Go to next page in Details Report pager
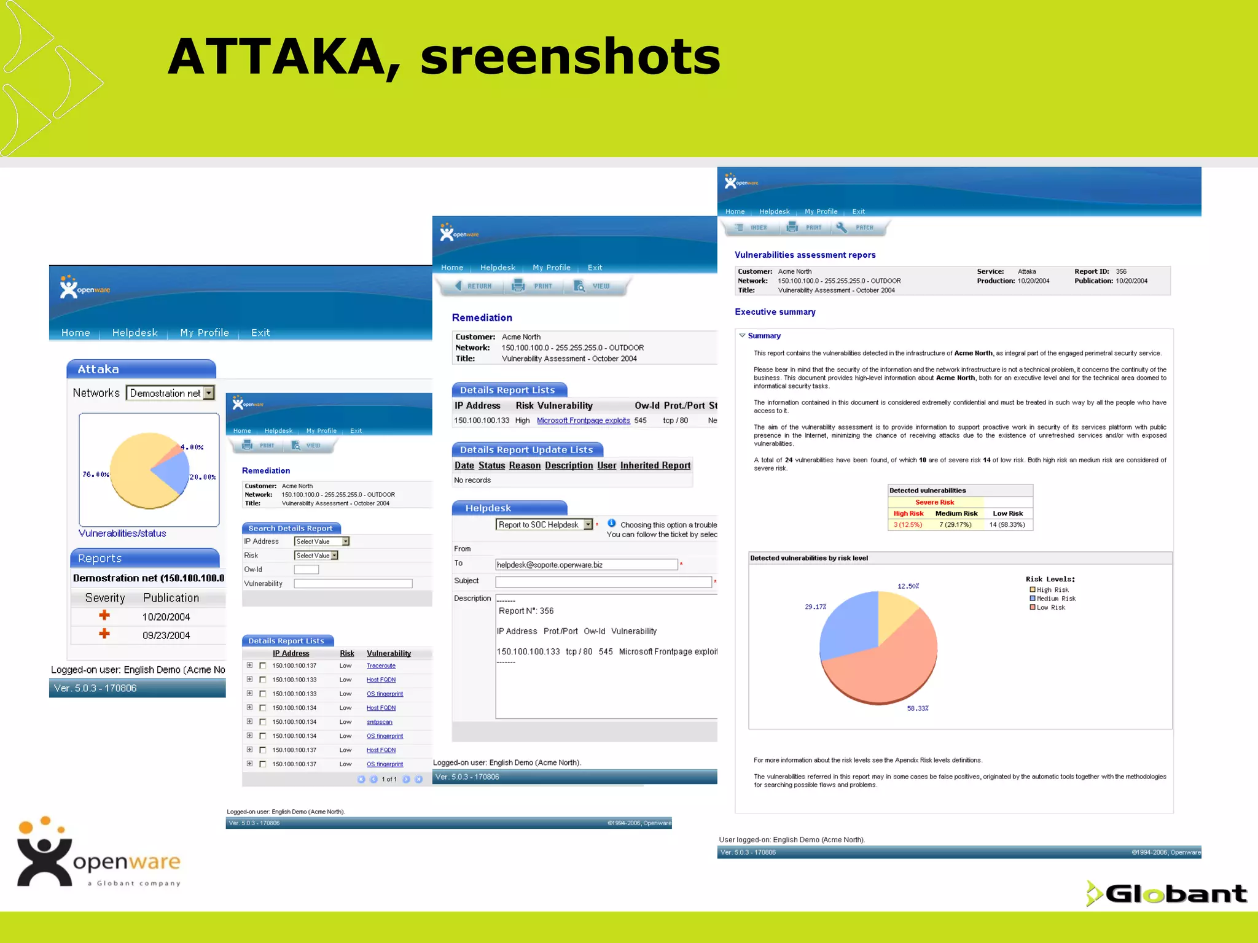The width and height of the screenshot is (1258, 943). point(406,779)
